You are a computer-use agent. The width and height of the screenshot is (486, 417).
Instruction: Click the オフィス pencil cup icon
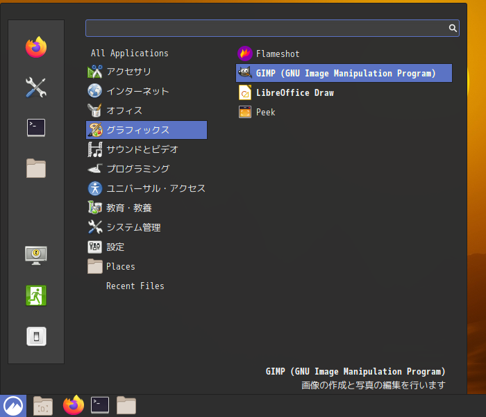[95, 111]
